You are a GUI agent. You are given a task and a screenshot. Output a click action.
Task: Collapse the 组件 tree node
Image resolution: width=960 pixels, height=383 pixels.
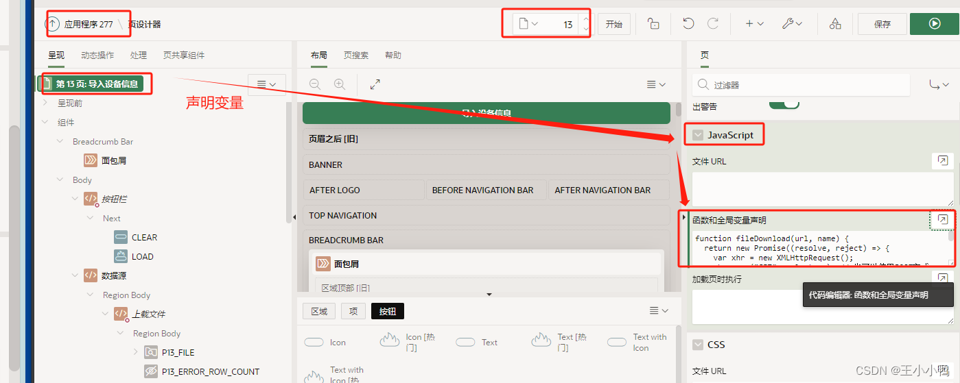(x=45, y=122)
